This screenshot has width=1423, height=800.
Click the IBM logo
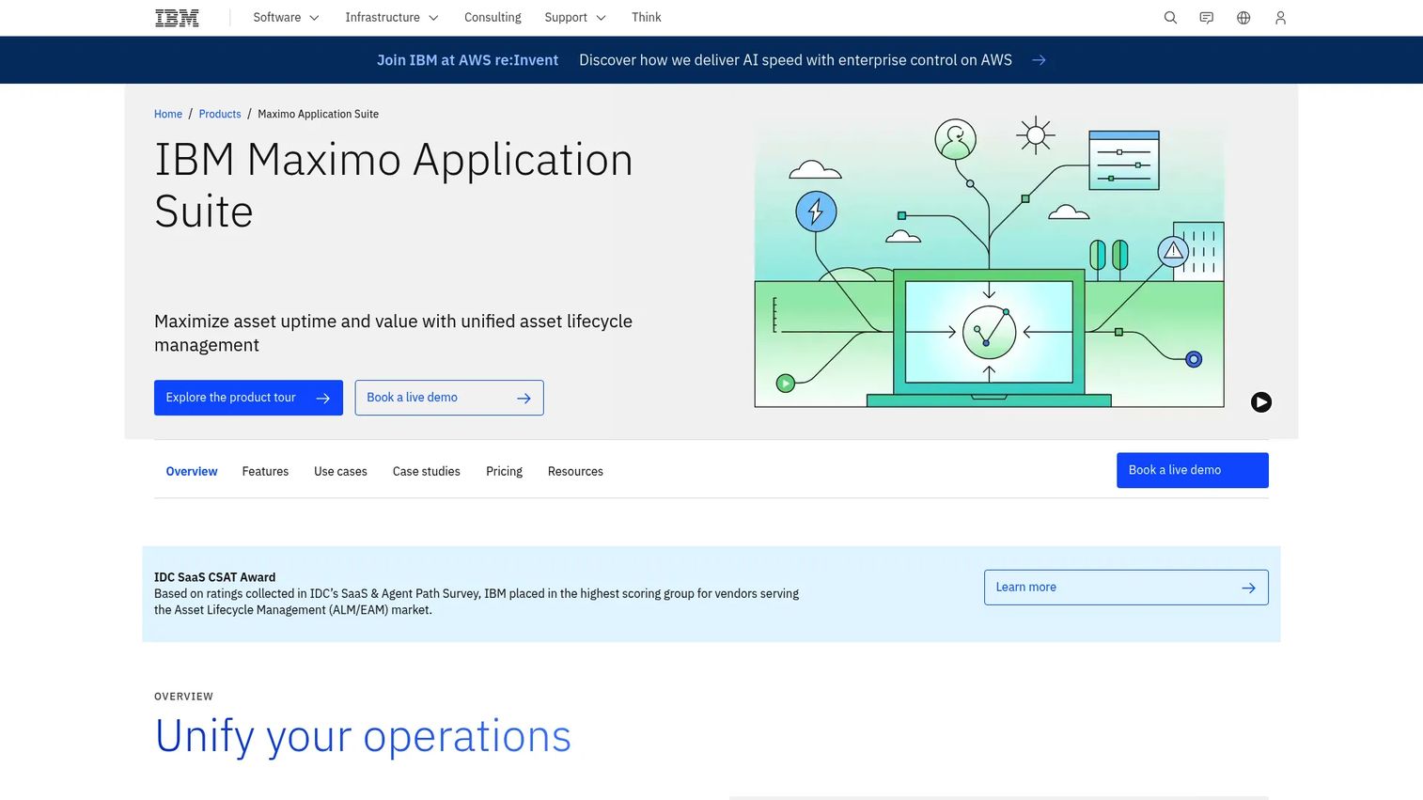pos(177,18)
